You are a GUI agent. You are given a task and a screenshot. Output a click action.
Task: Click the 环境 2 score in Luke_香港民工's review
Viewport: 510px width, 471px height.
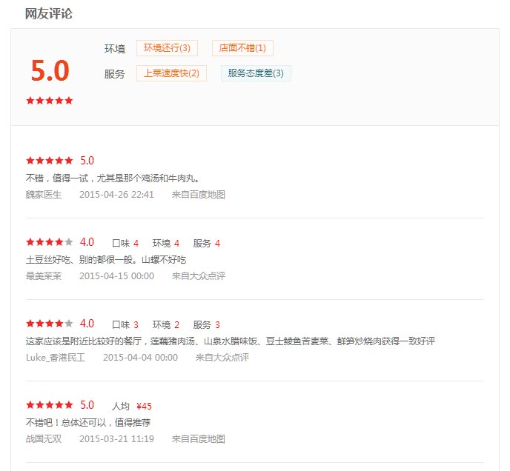pyautogui.click(x=166, y=324)
